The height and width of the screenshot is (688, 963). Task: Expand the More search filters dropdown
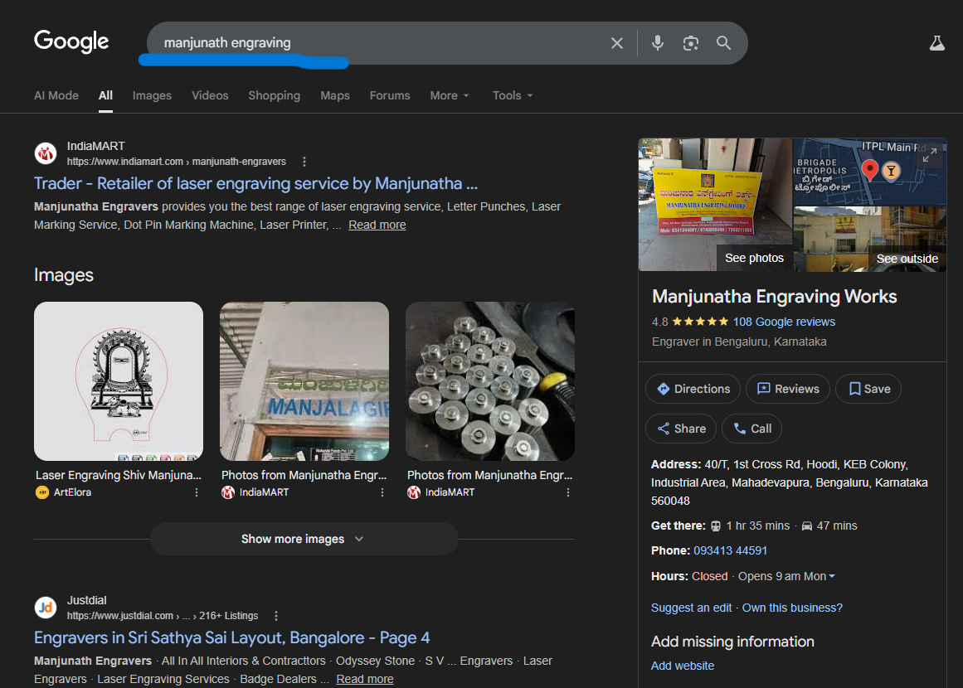point(450,95)
